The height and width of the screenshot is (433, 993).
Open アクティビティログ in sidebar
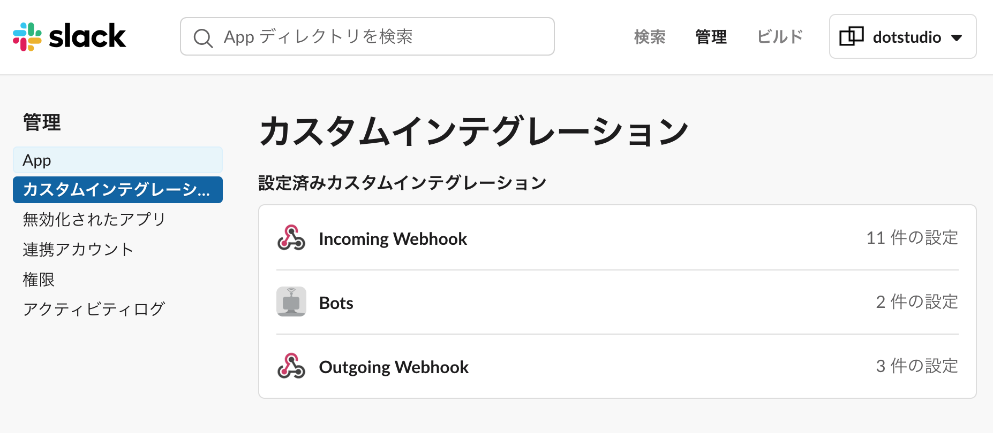94,309
